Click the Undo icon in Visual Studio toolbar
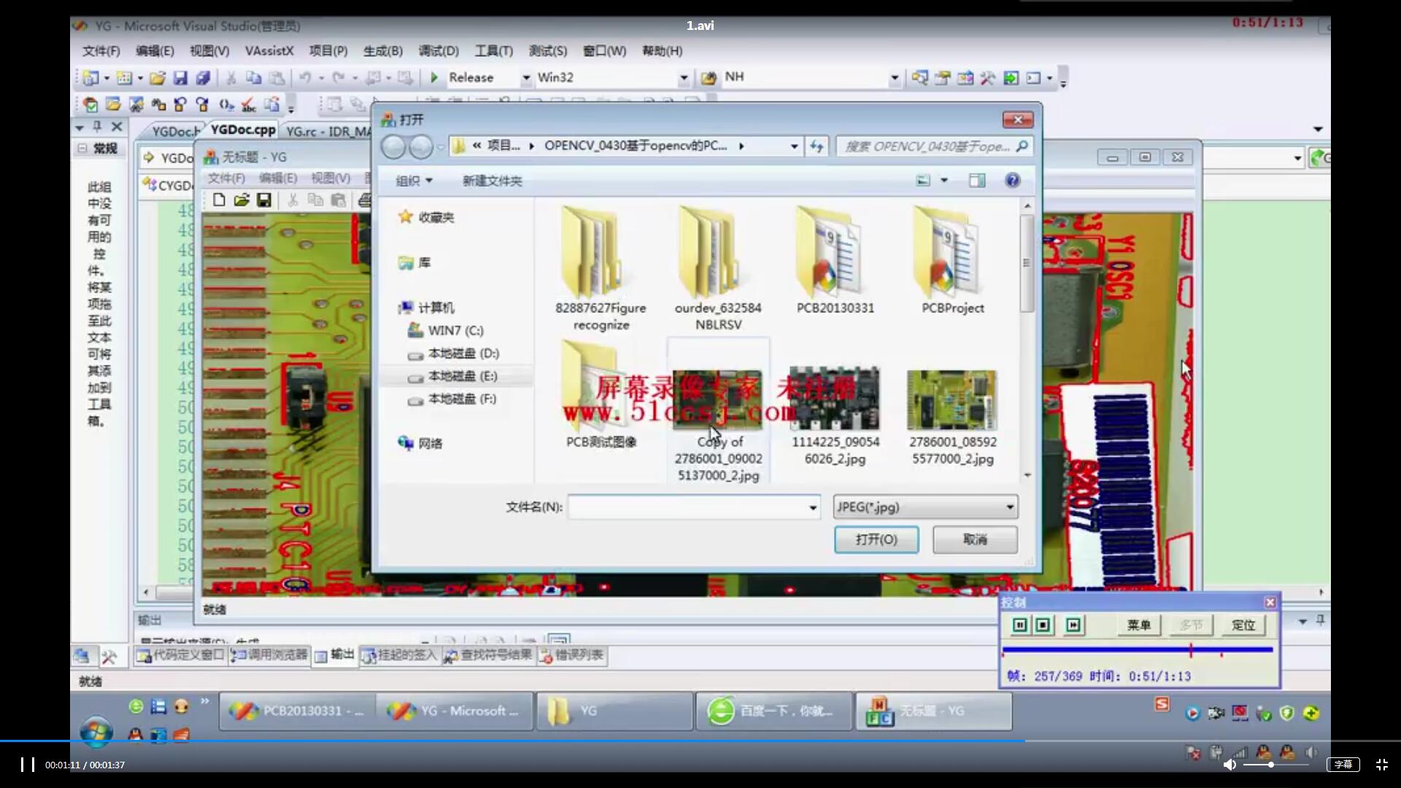 (x=305, y=77)
